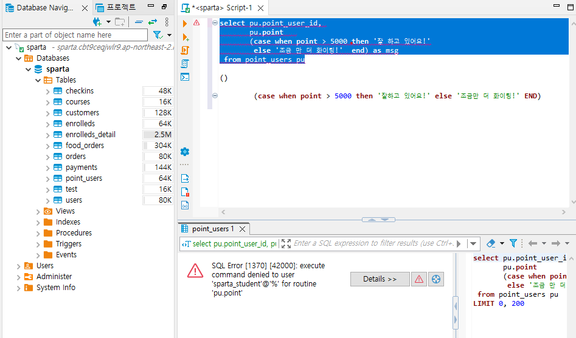Apply filter with the play arrow
The image size is (576, 338).
click(x=459, y=243)
